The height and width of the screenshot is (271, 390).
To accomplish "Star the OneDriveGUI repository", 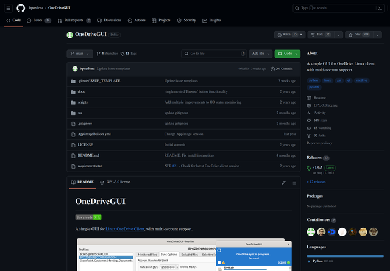I will pyautogui.click(x=359, y=35).
